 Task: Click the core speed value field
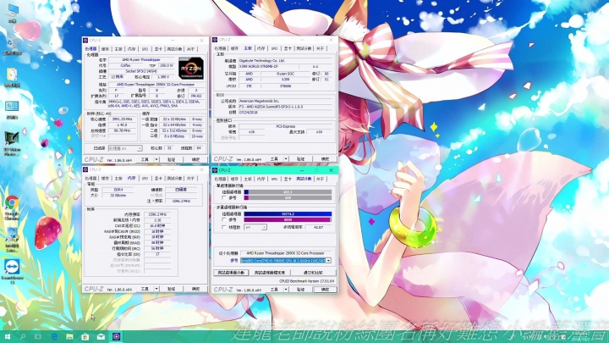point(122,119)
